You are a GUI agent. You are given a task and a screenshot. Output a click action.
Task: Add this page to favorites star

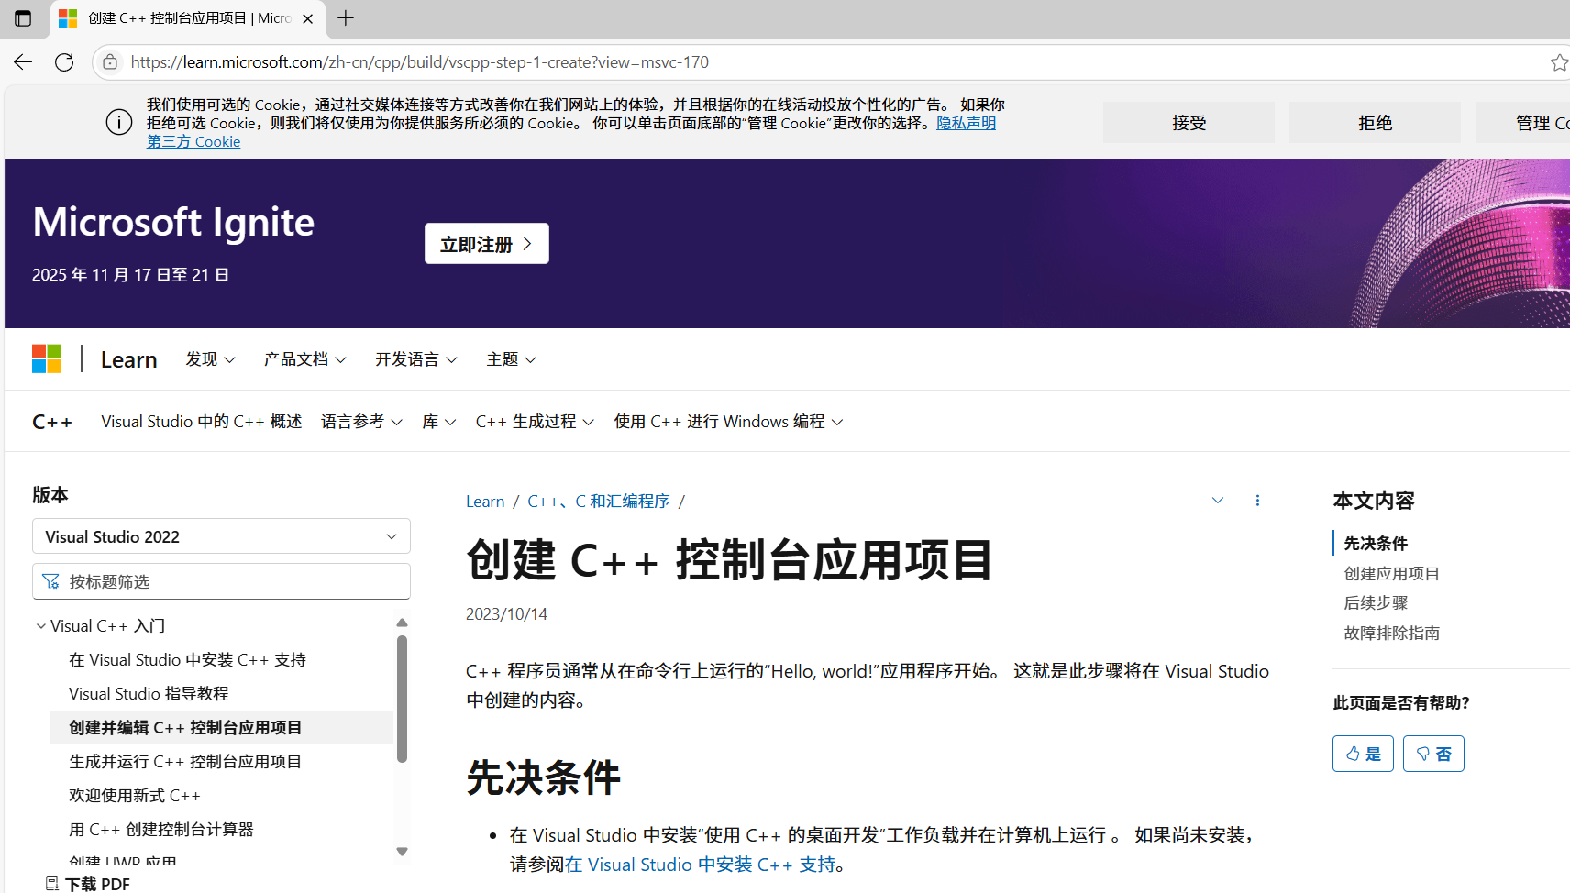(1558, 62)
